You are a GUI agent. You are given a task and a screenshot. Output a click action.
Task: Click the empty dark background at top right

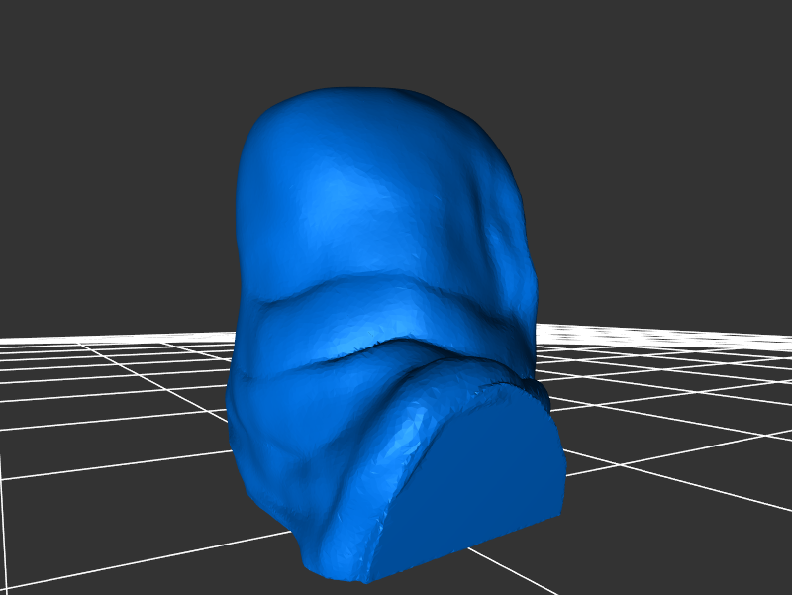[693, 79]
